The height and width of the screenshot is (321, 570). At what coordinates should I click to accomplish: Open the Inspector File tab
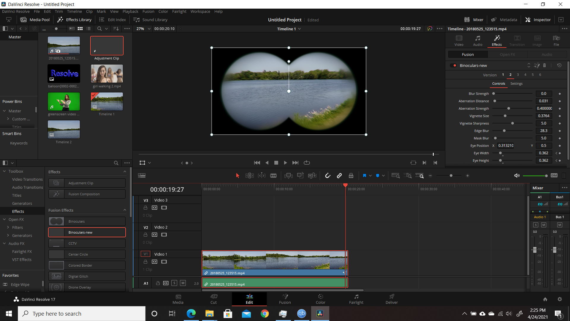pos(556,41)
